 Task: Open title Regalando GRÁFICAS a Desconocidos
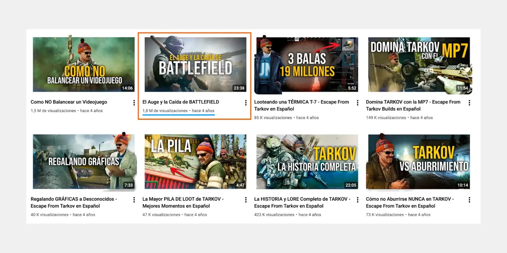click(74, 202)
